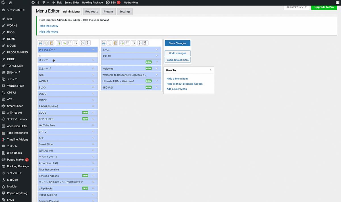Expand the ダッシュボード menu item settings
The width and height of the screenshot is (341, 202).
click(x=93, y=50)
